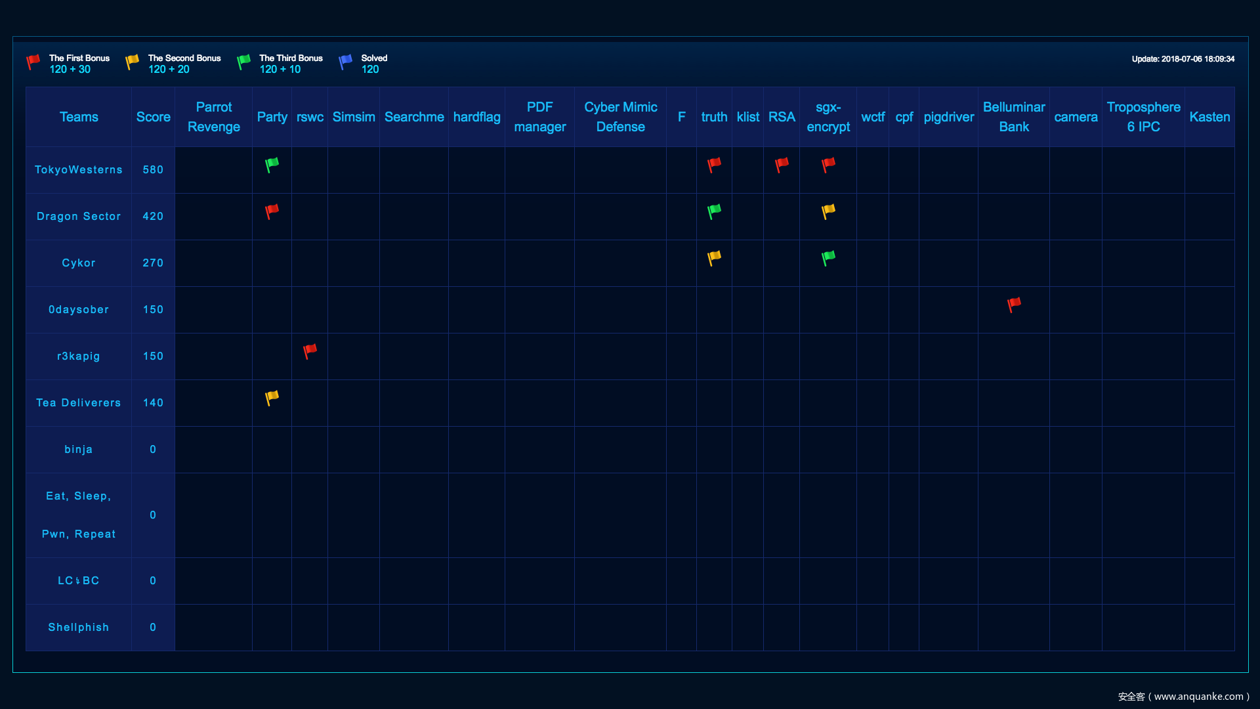Click the red First Bonus legend flag
The height and width of the screenshot is (709, 1260).
[33, 62]
